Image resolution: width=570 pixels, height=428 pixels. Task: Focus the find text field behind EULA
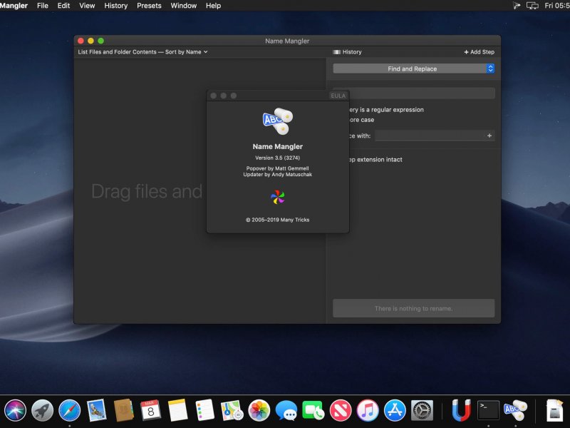point(422,93)
